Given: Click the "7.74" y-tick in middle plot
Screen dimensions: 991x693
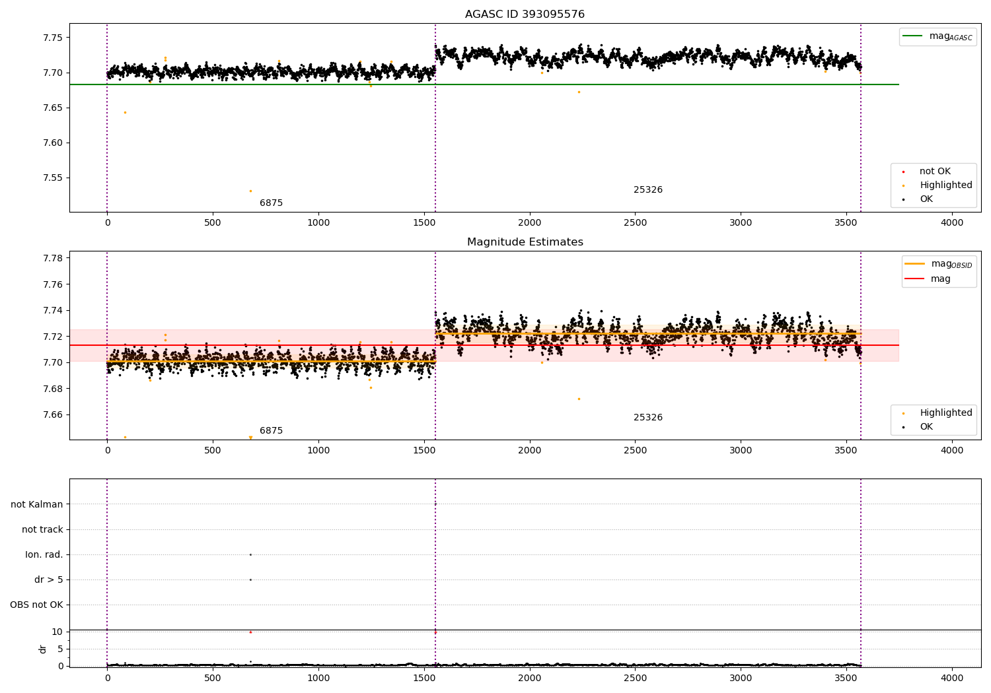Looking at the screenshot, I should [52, 311].
